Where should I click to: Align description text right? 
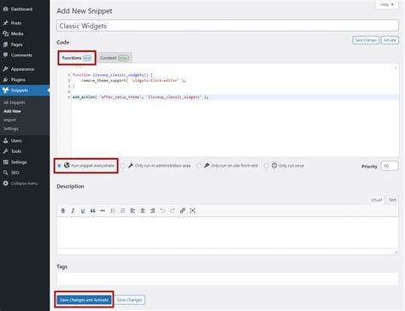click(153, 211)
